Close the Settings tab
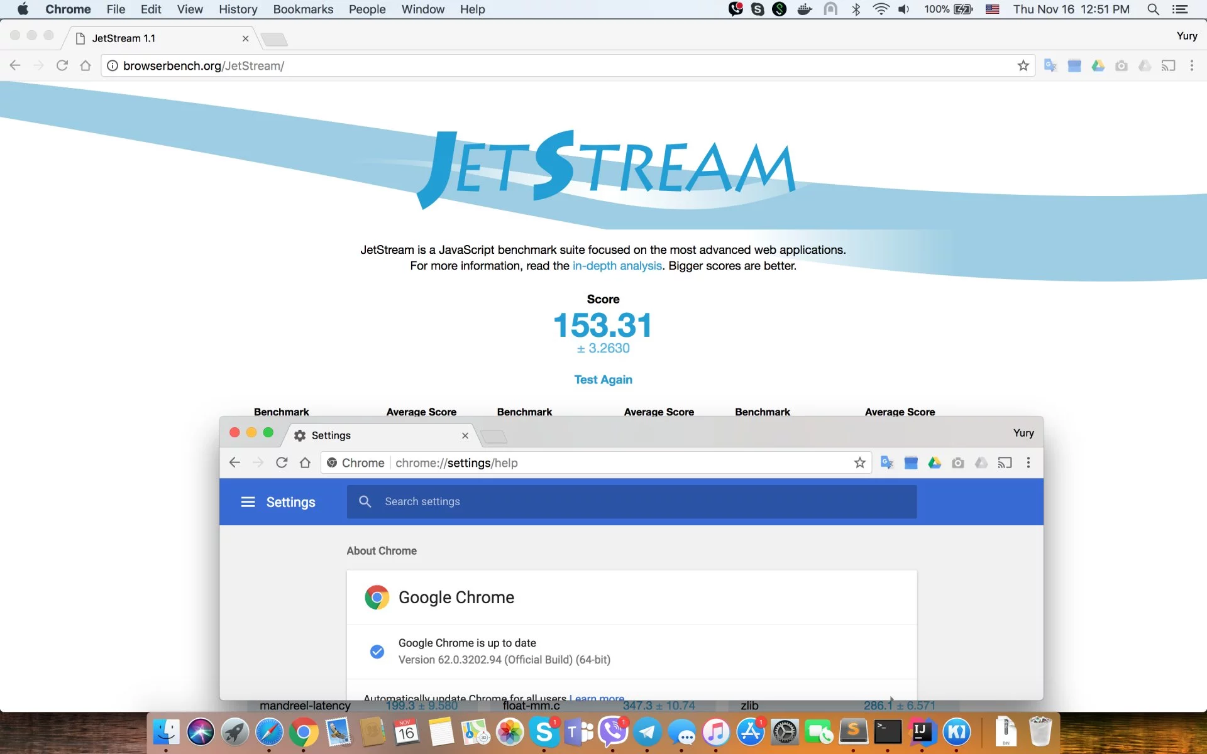This screenshot has height=754, width=1207. [x=465, y=435]
